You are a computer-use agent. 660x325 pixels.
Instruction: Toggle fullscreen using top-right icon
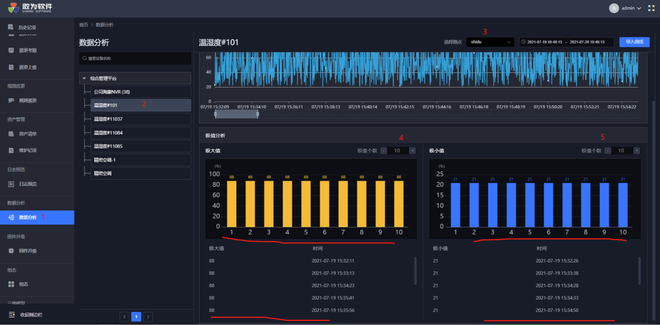pos(651,8)
